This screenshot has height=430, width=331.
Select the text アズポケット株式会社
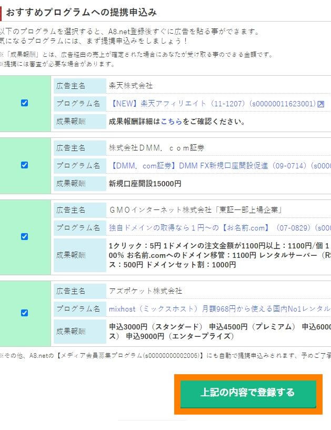145,291
